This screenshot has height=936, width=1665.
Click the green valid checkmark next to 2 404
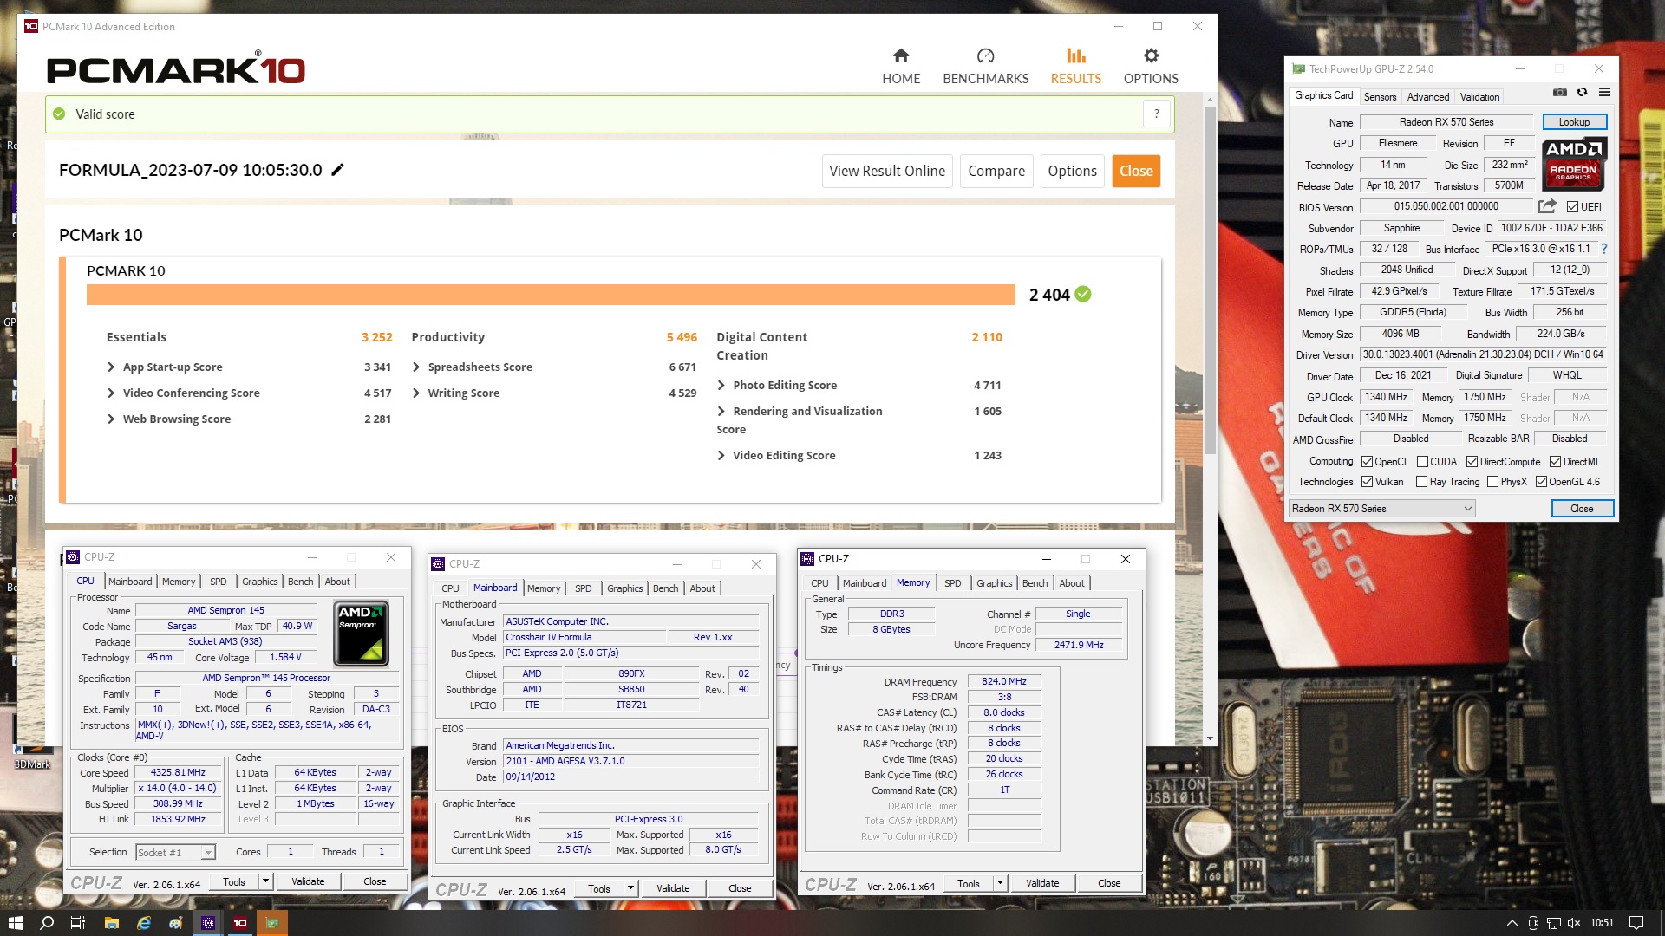[1082, 294]
